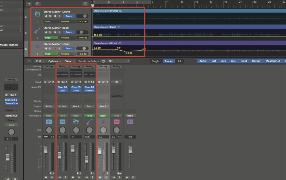Click the stereo input circles icon on the Mastering channel
Image resolution: width=286 pixels, height=180 pixels.
[116, 82]
